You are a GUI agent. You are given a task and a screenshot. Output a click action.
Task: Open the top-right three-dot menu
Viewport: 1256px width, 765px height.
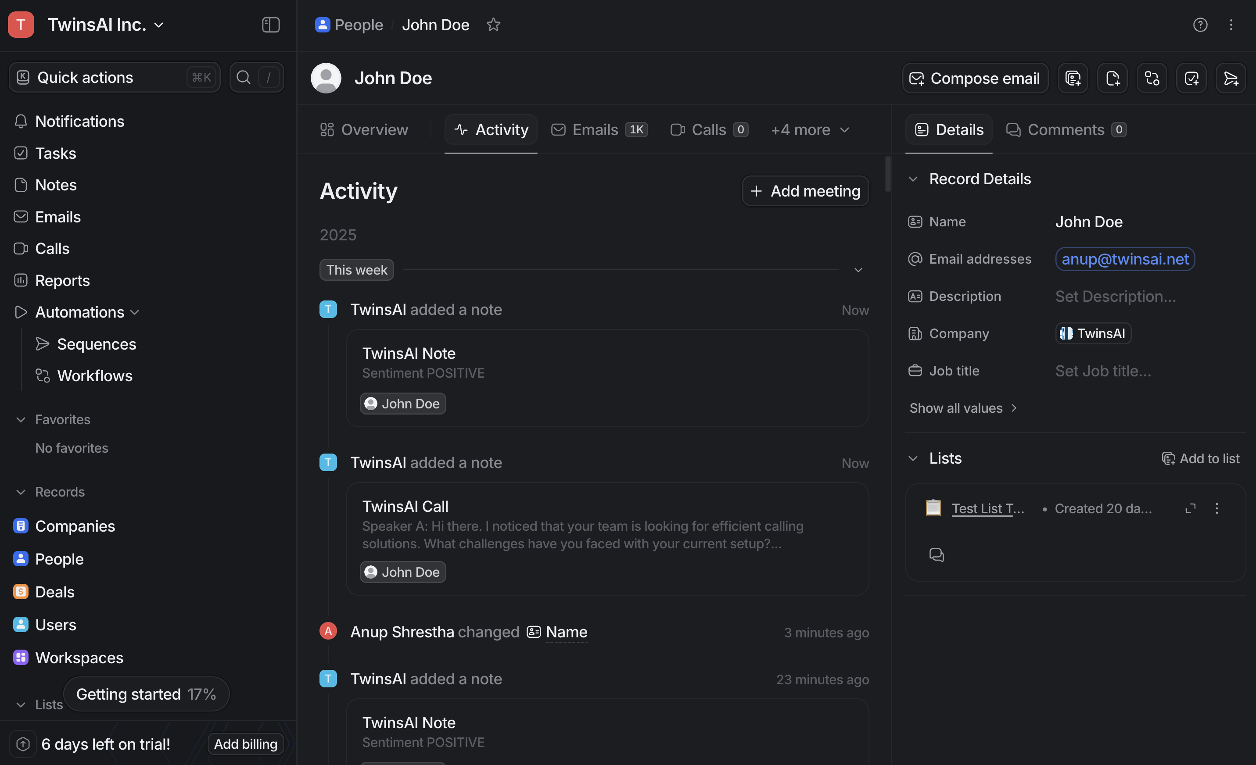click(1231, 25)
